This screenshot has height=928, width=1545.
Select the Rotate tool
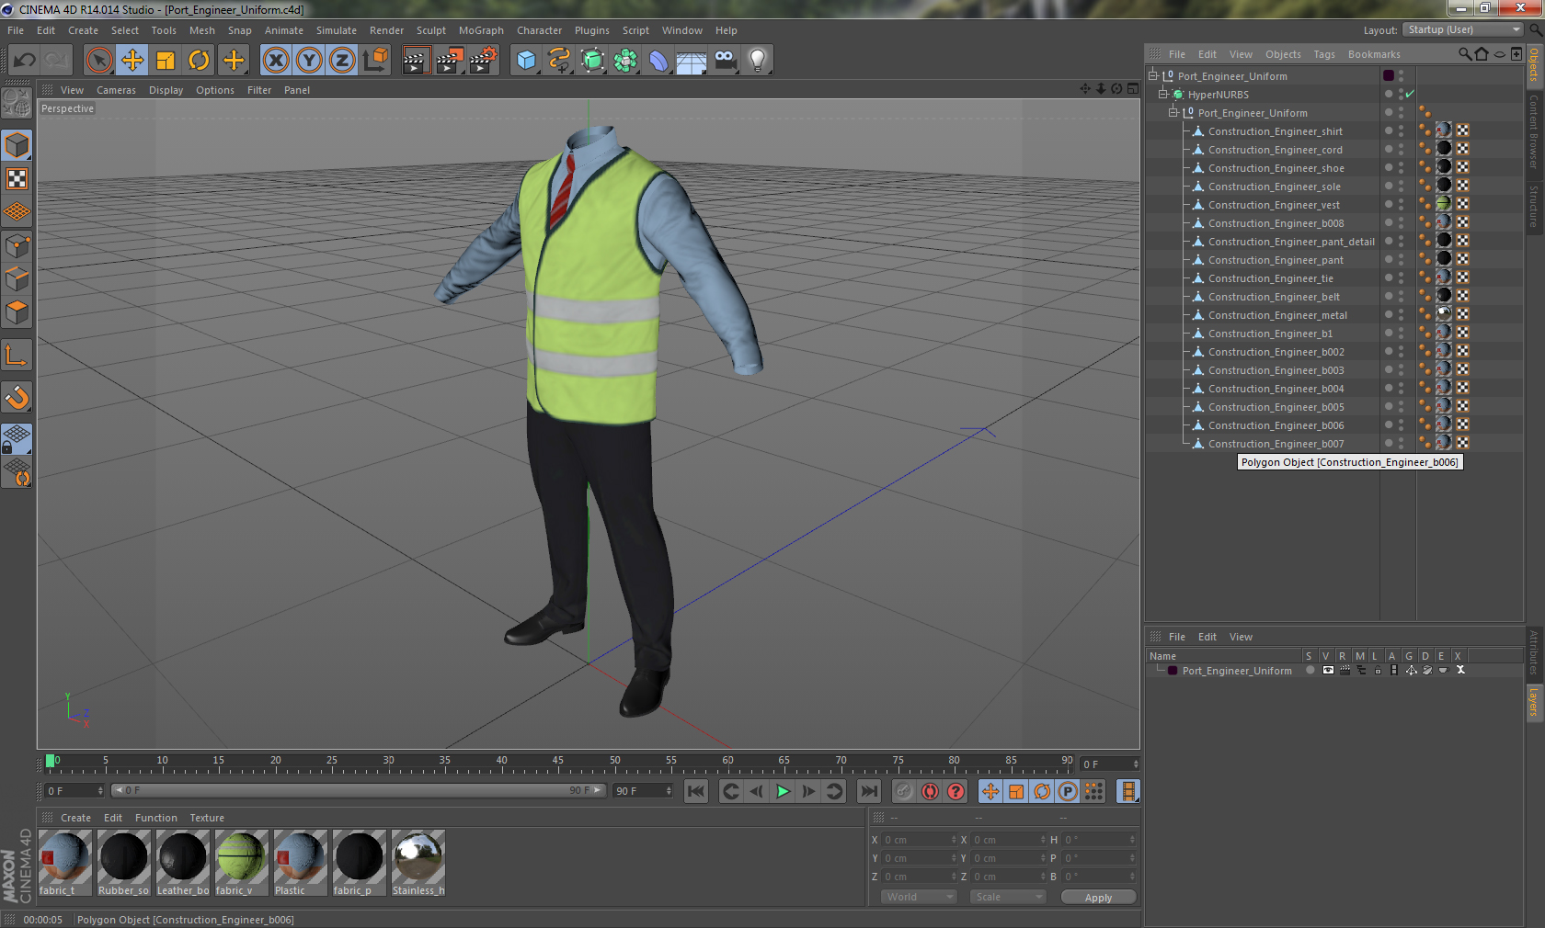199,61
